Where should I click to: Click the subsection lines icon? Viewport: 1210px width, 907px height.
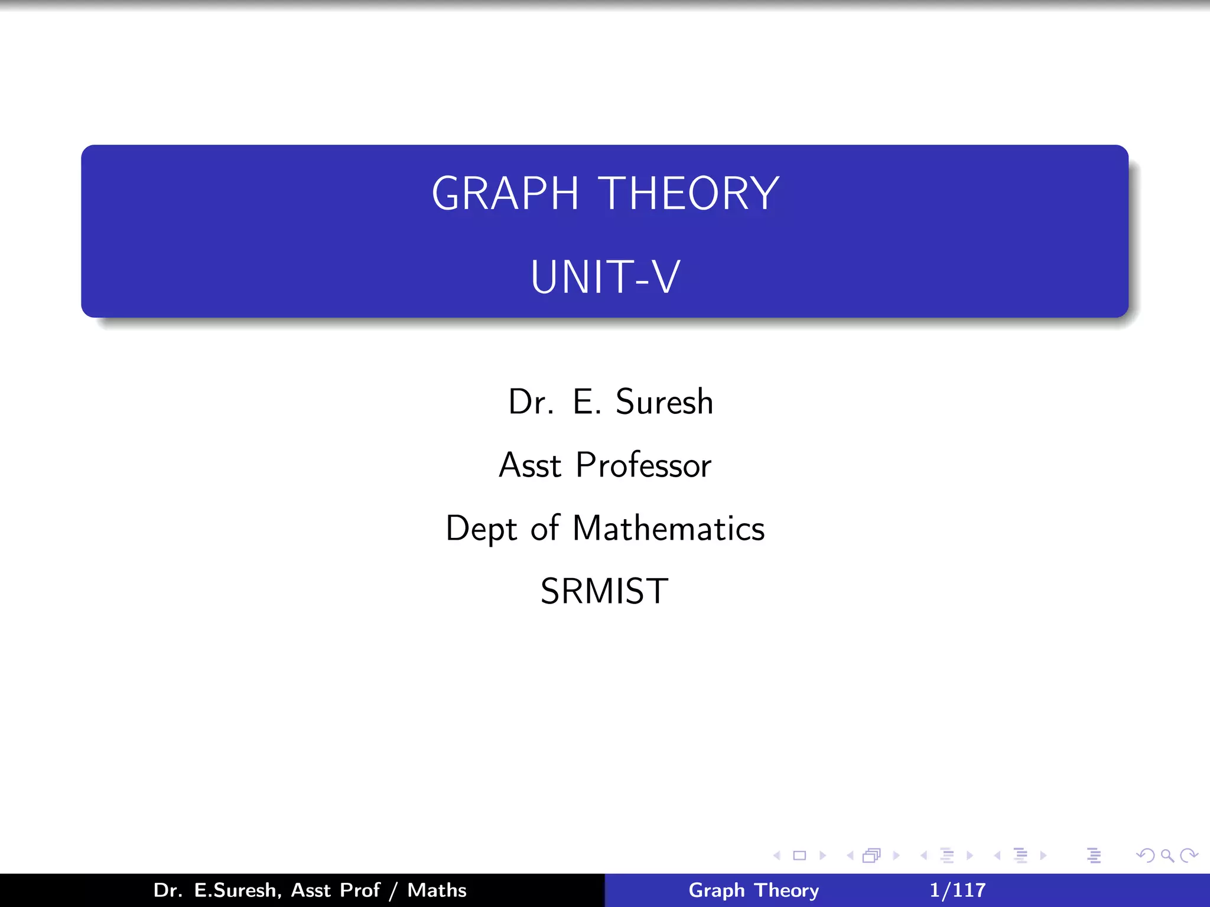[x=947, y=856]
